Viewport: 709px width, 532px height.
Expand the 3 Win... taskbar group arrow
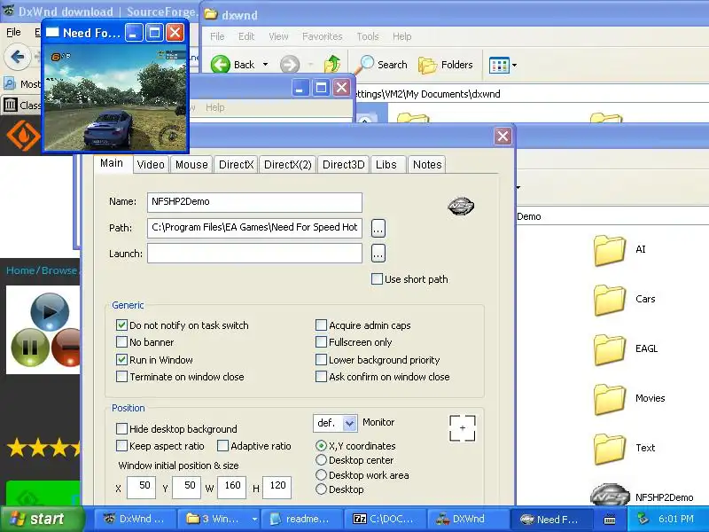click(x=254, y=519)
